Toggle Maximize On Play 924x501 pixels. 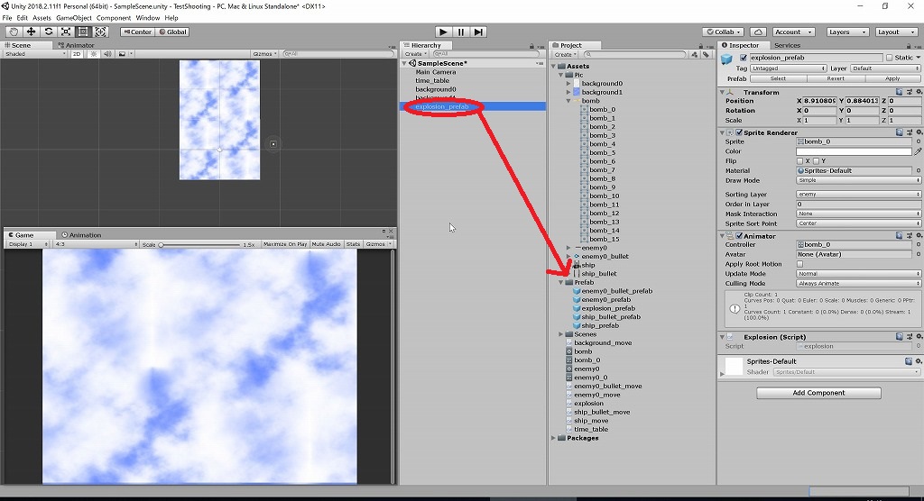(284, 243)
